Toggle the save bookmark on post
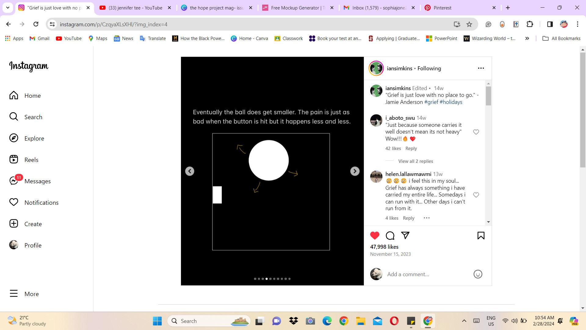 click(x=481, y=235)
